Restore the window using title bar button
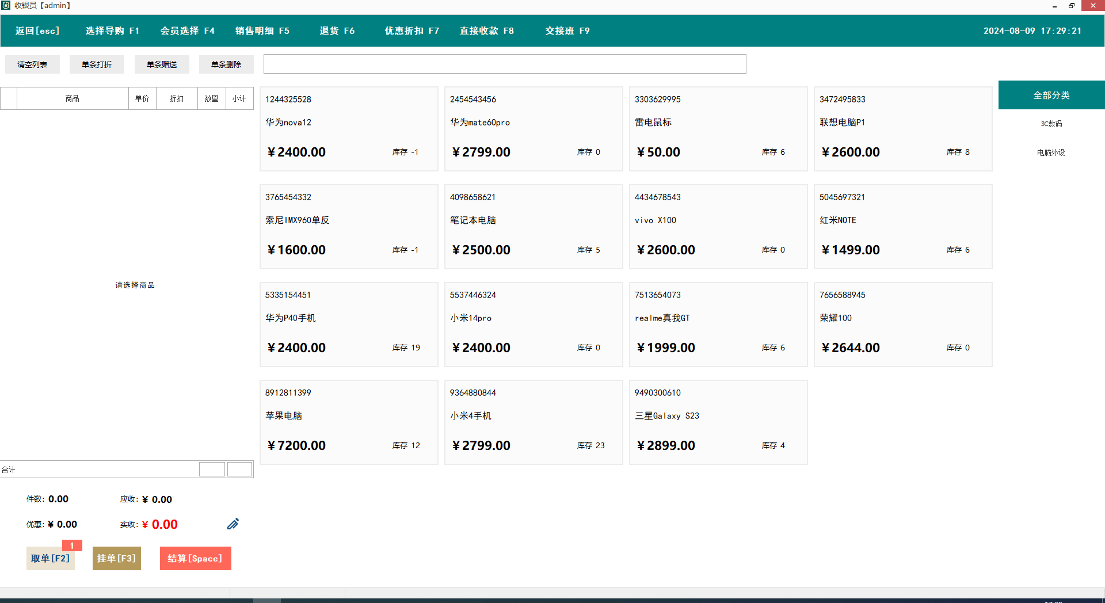This screenshot has width=1105, height=603. [1071, 6]
